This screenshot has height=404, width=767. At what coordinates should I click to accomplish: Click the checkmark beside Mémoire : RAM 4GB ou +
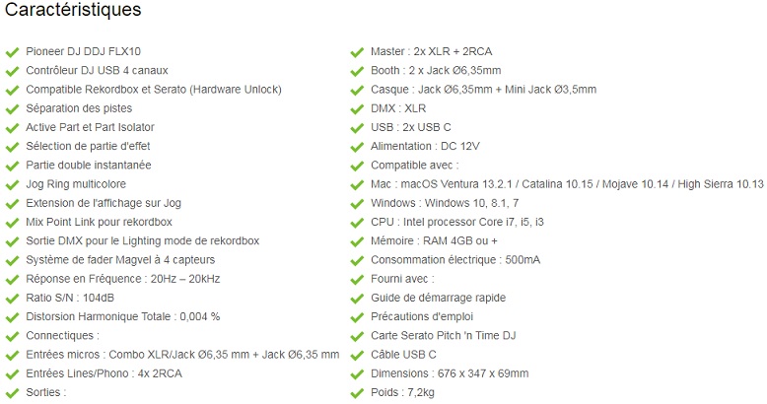pos(357,241)
